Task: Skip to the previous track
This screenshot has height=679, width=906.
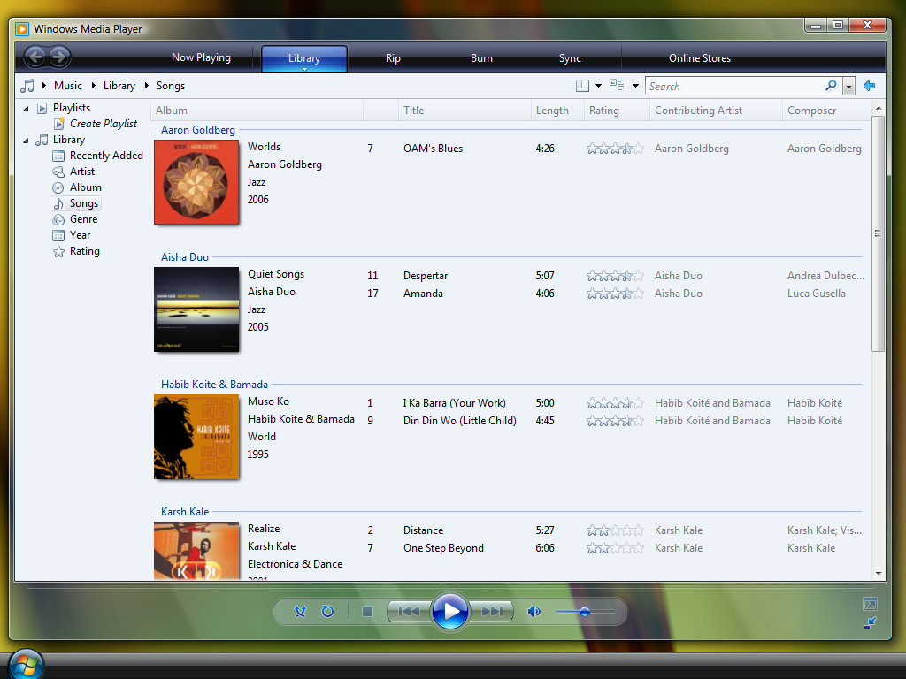Action: tap(409, 612)
